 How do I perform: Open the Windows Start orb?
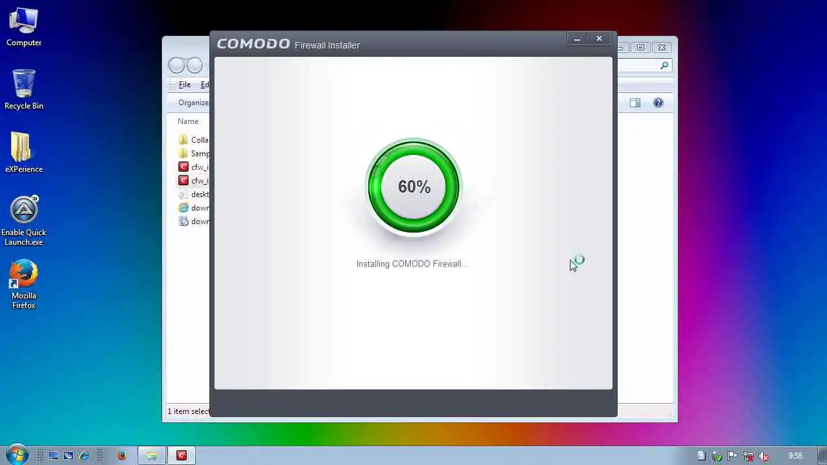click(17, 455)
